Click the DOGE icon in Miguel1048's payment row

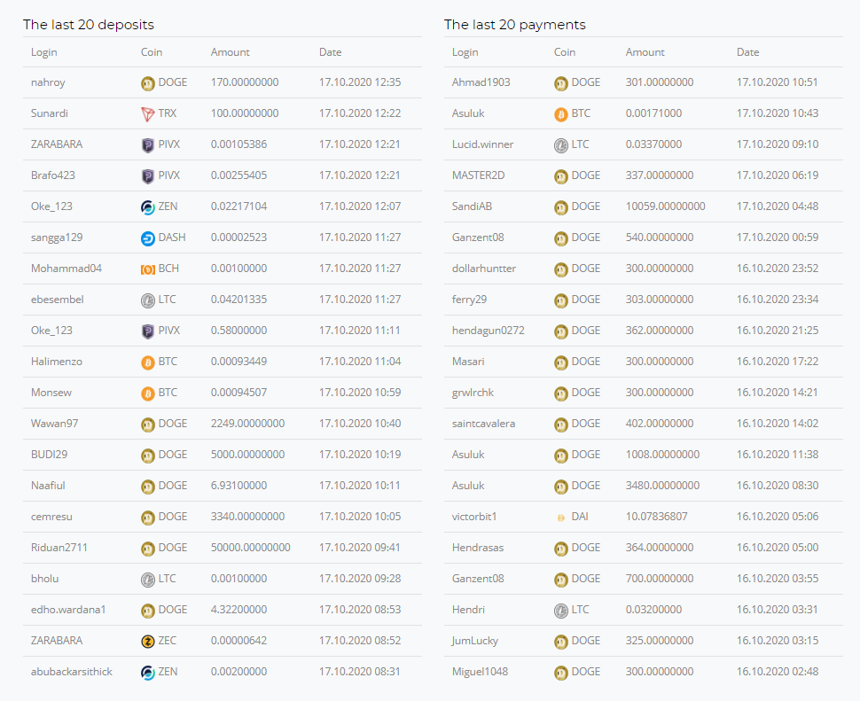click(x=560, y=673)
